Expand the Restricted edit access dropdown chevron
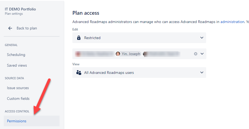 click(x=202, y=38)
